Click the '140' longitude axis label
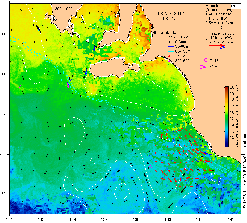The image size is (247, 223). point(199,220)
